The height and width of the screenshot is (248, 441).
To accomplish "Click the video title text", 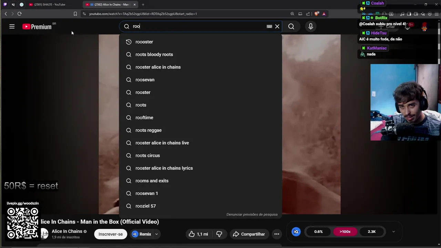I will coord(100,222).
